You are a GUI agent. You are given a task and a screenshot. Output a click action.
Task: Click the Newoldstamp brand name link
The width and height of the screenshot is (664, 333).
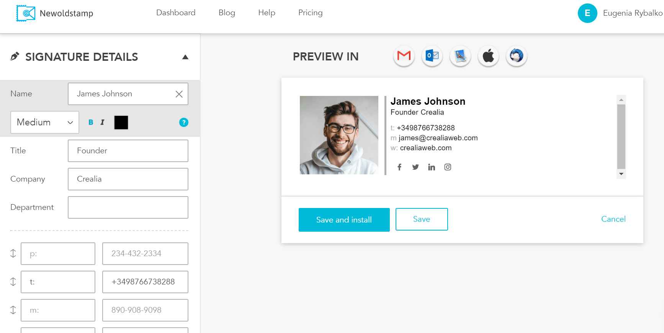coord(66,13)
